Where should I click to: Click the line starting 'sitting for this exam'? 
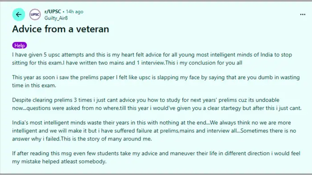(x=127, y=63)
